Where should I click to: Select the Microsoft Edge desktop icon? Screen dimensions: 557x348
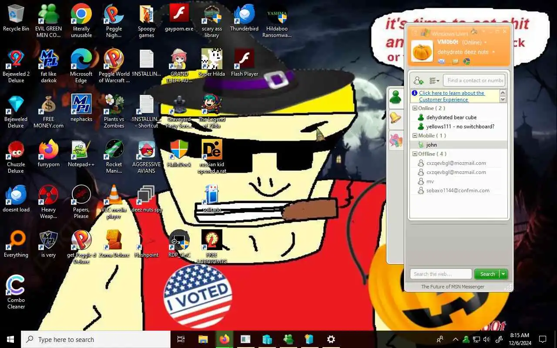[x=81, y=66]
